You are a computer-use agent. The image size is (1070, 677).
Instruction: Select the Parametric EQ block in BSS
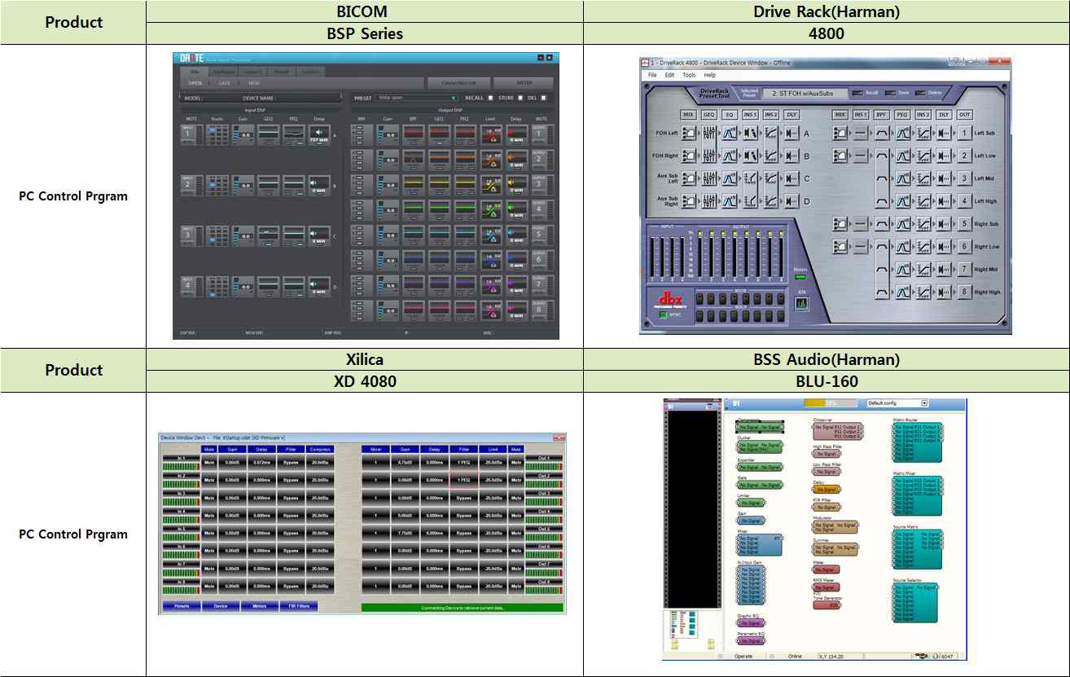click(751, 640)
